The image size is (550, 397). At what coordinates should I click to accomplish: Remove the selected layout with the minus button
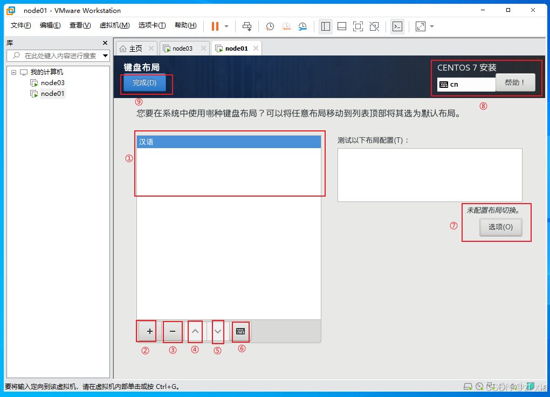(x=173, y=331)
